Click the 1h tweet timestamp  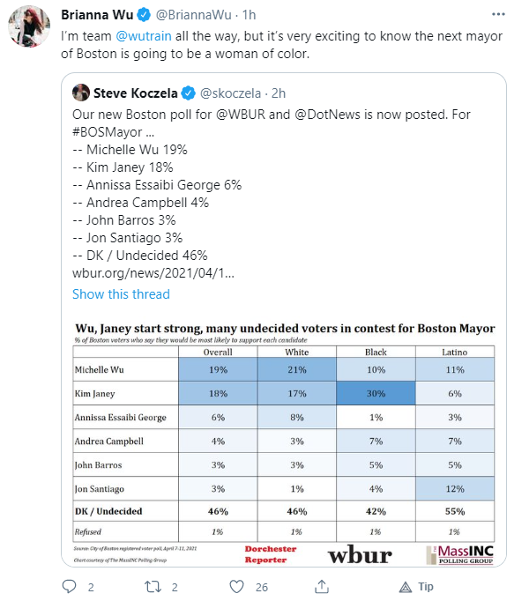coord(249,15)
